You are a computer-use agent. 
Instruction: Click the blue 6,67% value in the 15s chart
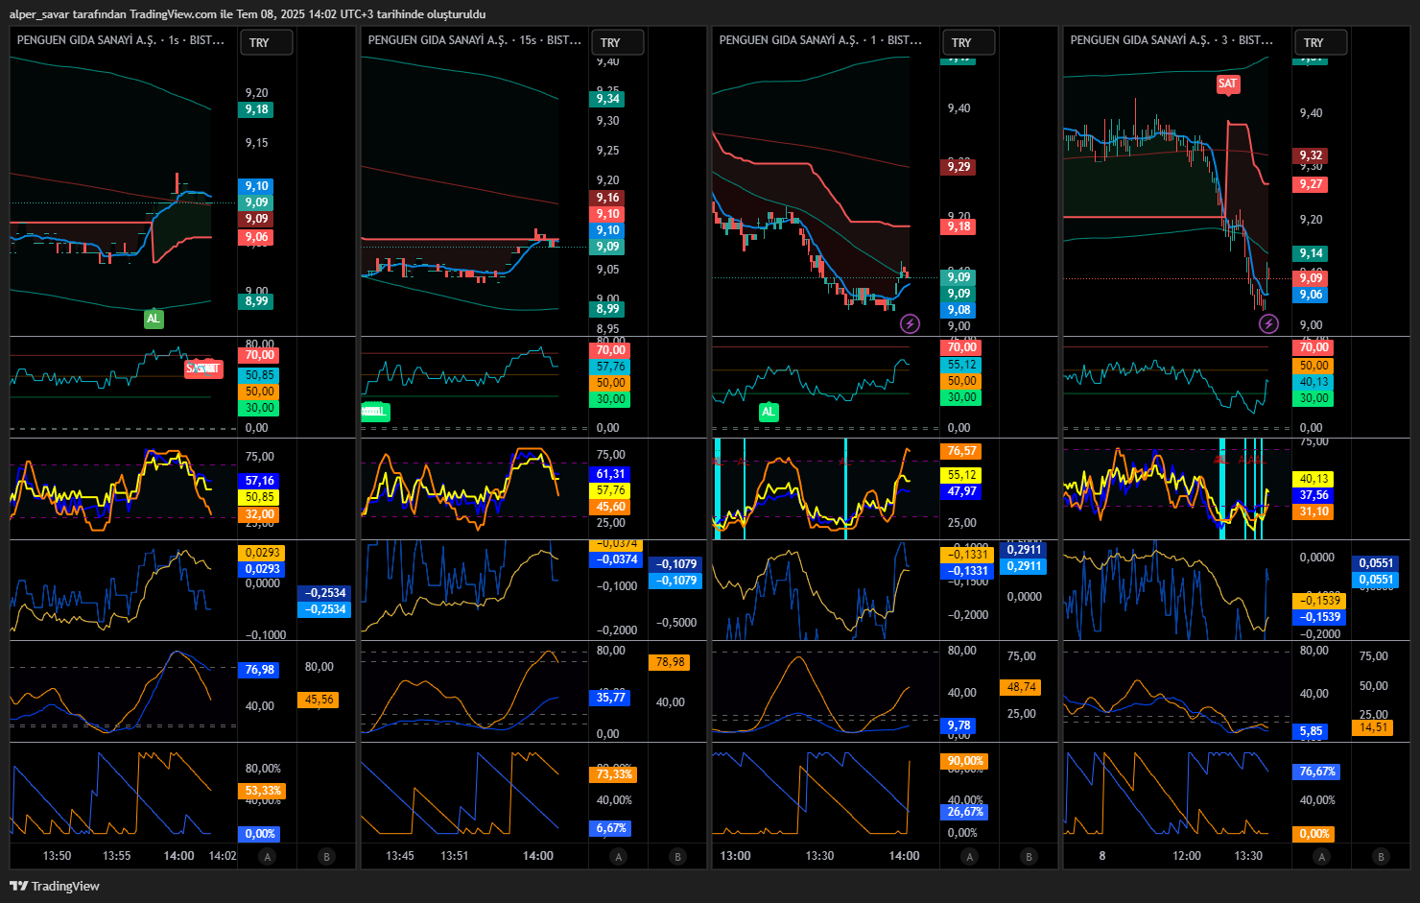point(610,828)
